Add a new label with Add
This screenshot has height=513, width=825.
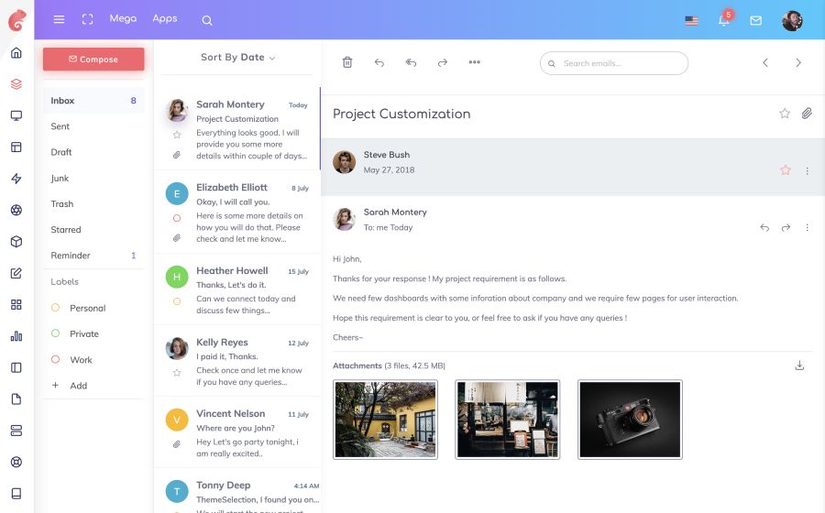[79, 386]
